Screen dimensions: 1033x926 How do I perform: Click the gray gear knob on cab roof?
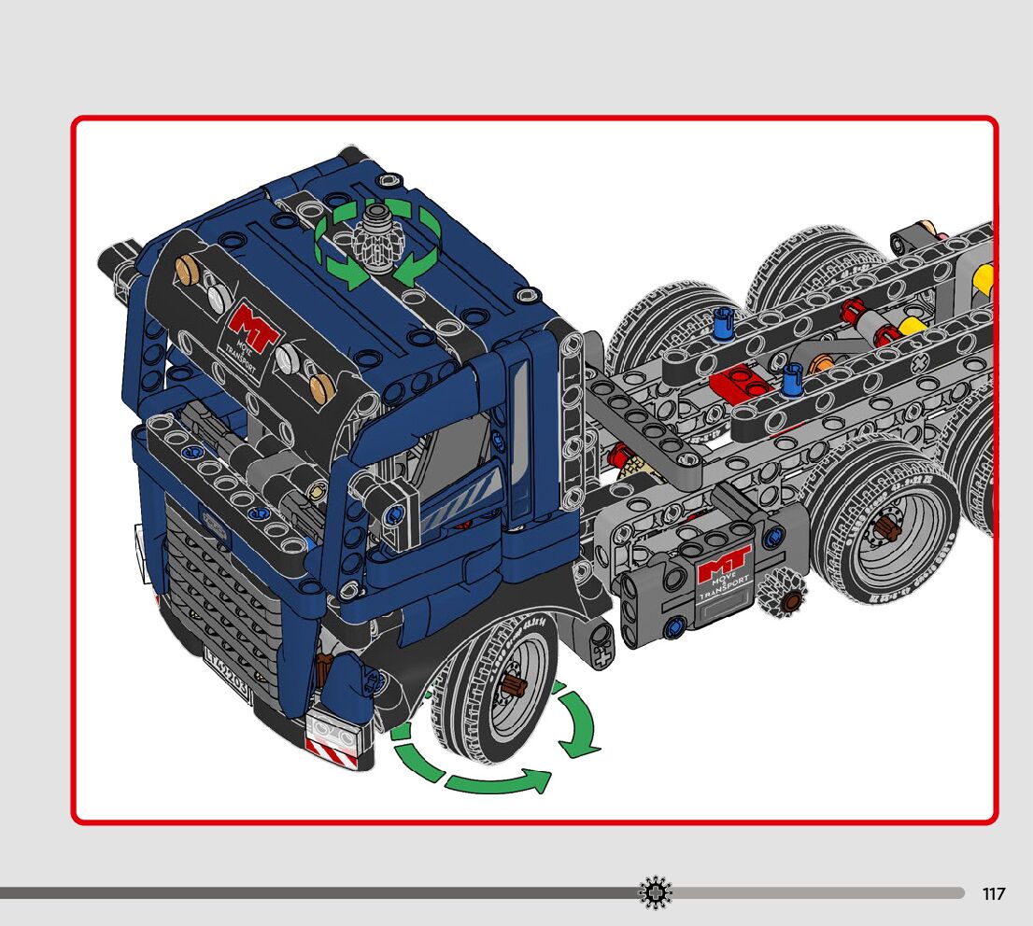click(x=377, y=239)
